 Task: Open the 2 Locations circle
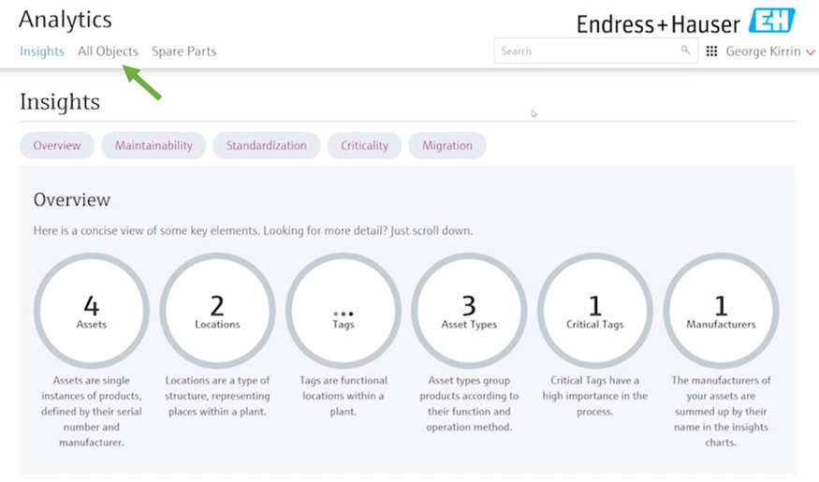click(x=217, y=311)
